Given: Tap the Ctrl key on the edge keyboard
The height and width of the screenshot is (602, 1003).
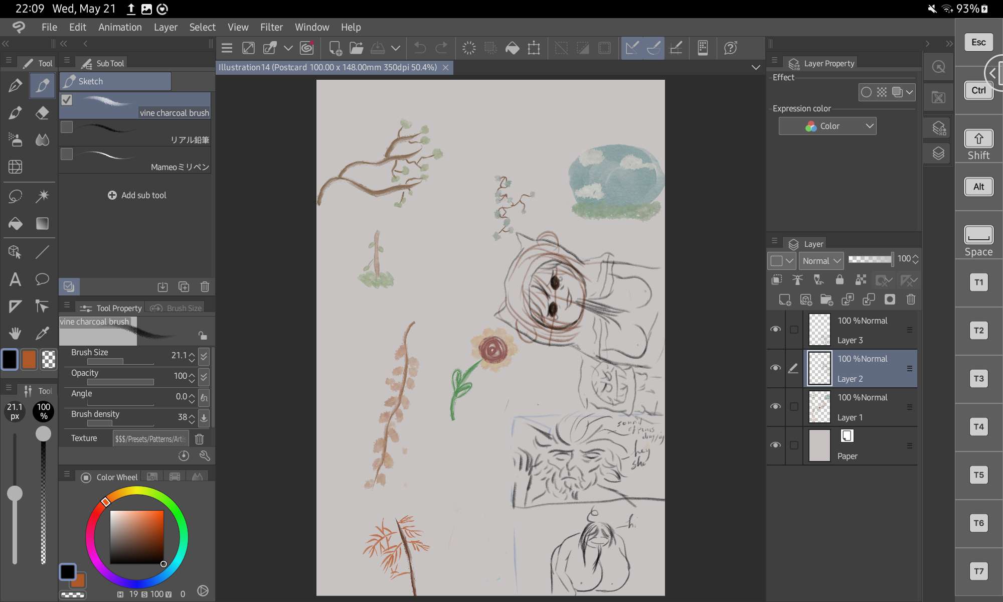Looking at the screenshot, I should 978,90.
